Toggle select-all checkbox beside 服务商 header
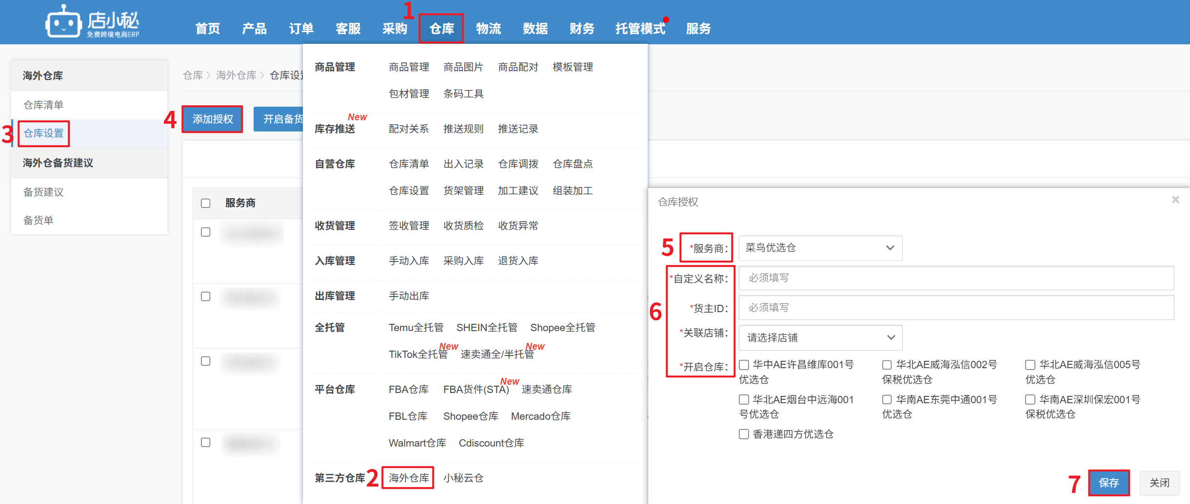 click(206, 203)
